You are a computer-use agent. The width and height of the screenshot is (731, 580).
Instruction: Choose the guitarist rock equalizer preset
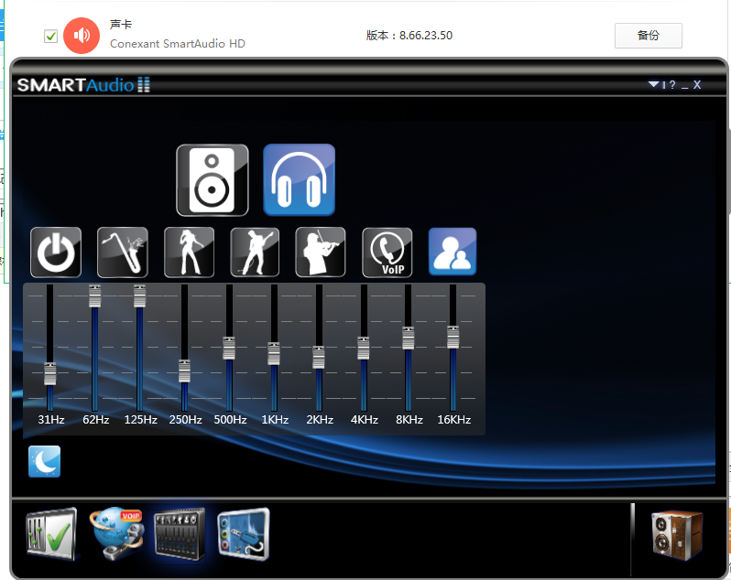(255, 252)
